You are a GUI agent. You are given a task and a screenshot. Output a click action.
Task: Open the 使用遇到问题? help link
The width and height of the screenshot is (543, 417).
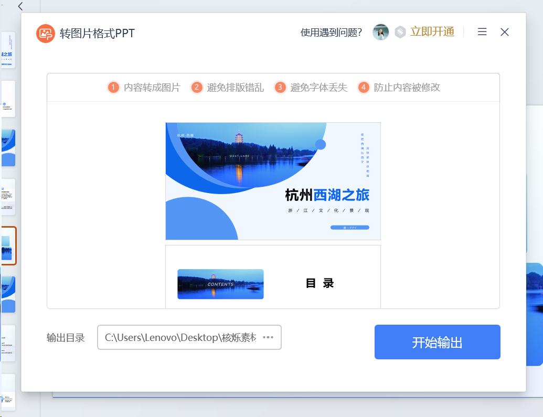tap(331, 33)
